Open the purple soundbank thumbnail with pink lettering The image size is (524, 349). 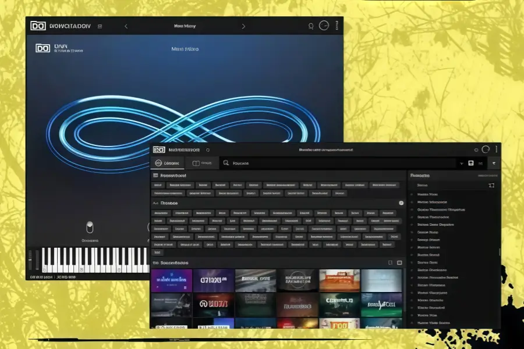[171, 280]
